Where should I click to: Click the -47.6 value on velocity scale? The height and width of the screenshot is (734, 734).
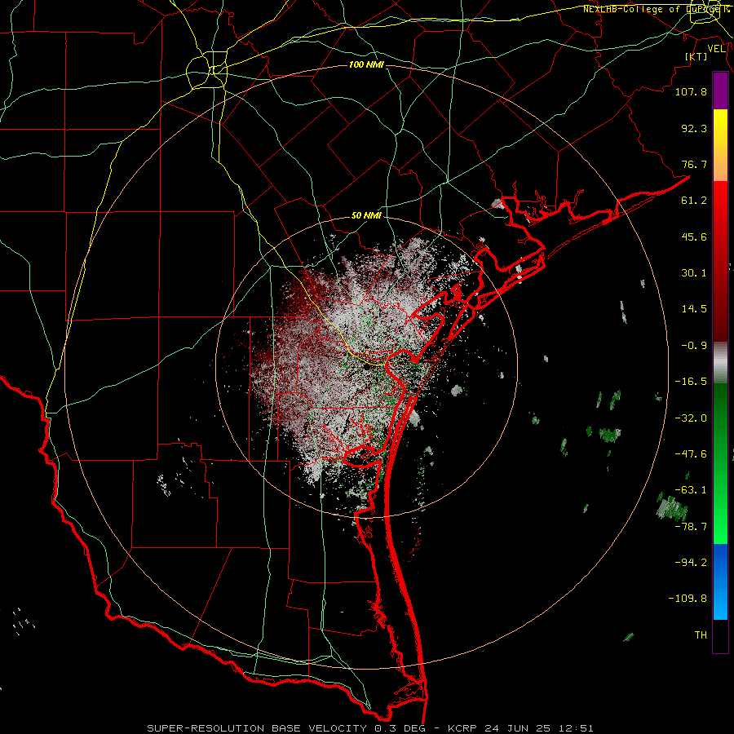point(691,454)
